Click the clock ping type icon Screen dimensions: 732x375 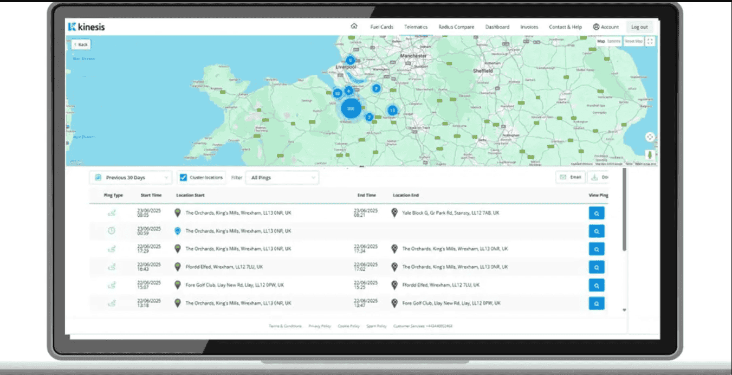[112, 231]
